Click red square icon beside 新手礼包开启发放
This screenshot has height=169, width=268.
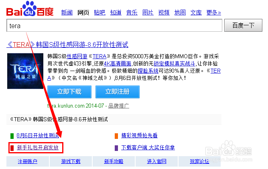pyautogui.click(x=12, y=148)
